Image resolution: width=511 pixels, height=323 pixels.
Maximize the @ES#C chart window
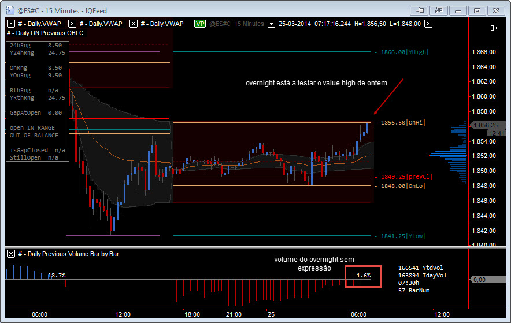pos(477,10)
